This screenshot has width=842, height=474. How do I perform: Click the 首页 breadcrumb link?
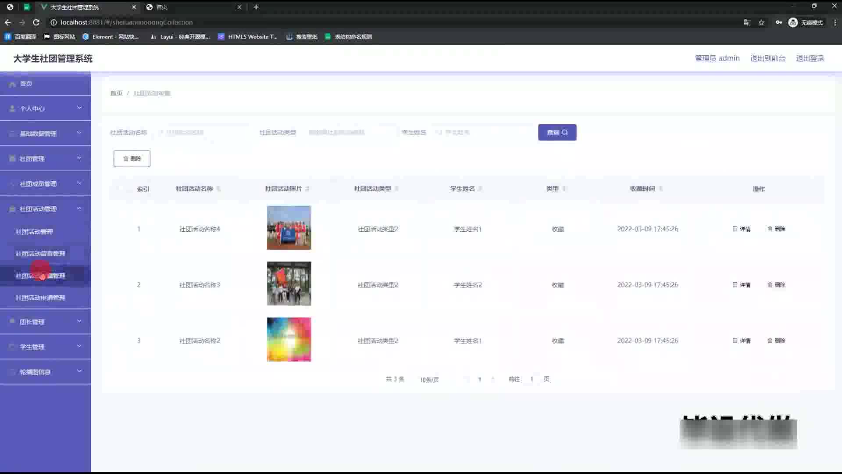(x=116, y=93)
